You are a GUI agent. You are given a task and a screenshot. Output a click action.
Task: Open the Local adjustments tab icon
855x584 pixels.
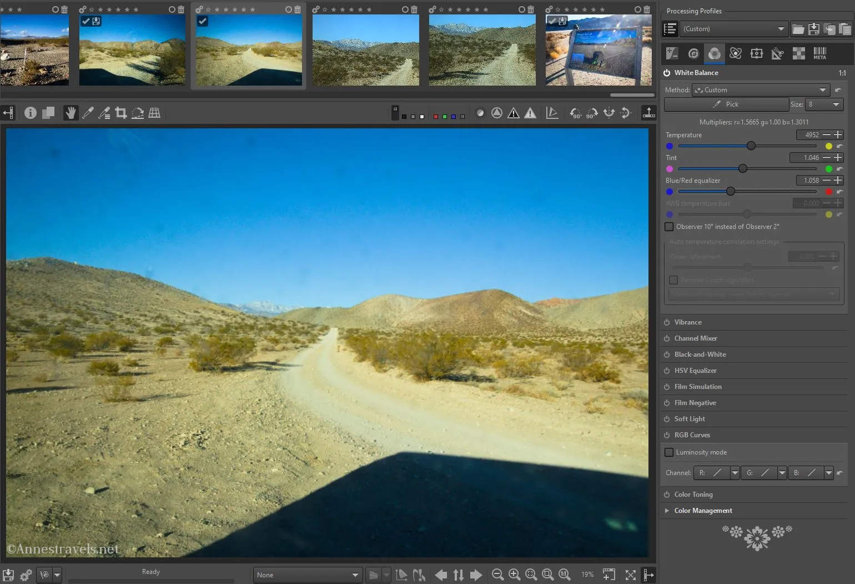click(757, 53)
